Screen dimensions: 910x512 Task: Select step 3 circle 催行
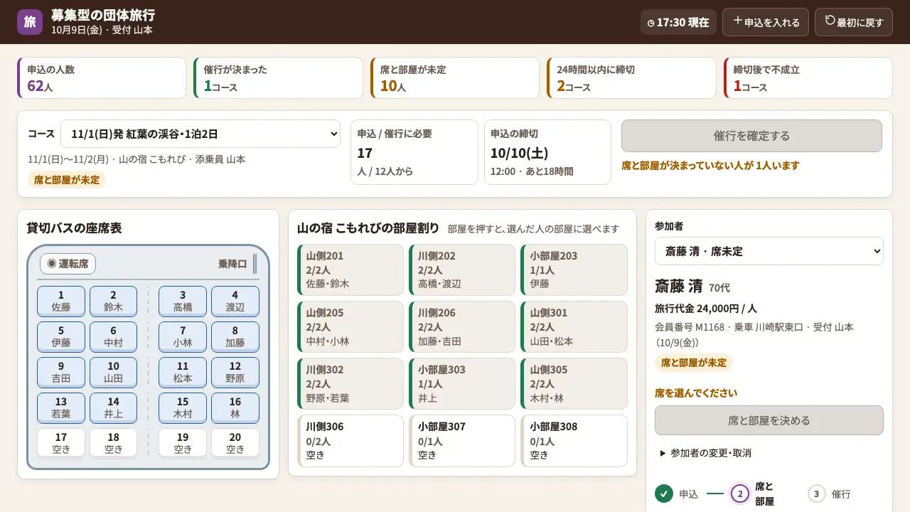(817, 494)
